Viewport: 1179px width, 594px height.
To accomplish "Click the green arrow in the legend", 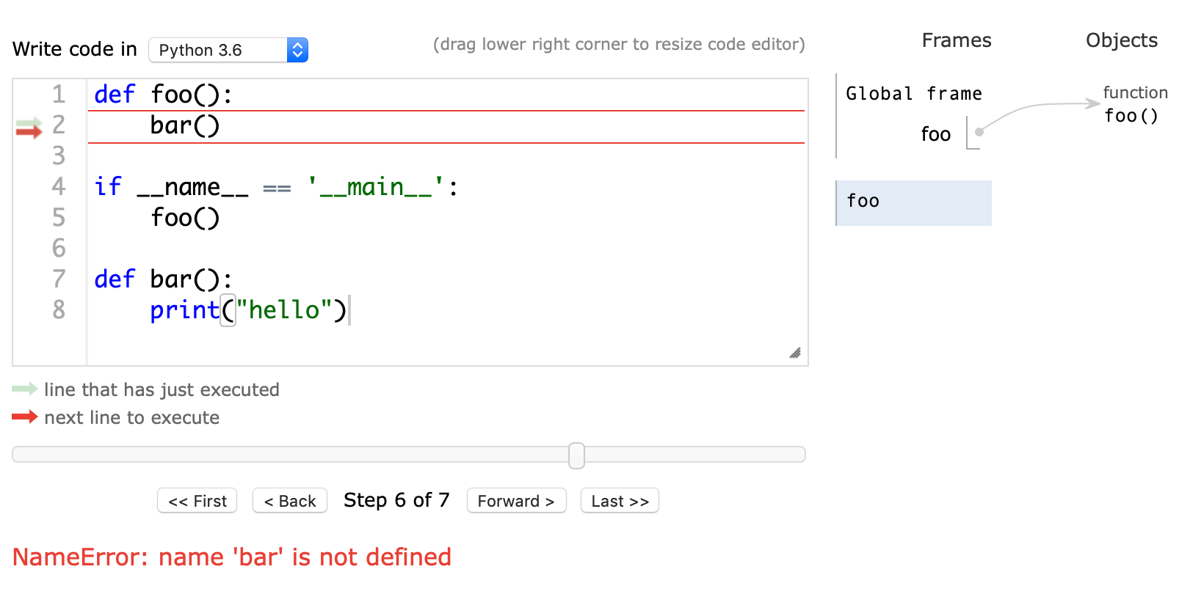I will click(24, 389).
